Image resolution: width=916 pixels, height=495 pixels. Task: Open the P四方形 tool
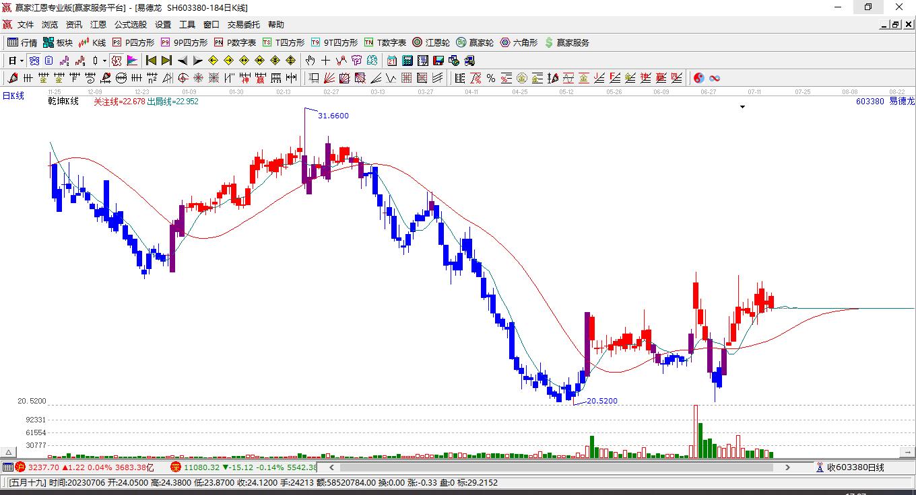click(133, 42)
